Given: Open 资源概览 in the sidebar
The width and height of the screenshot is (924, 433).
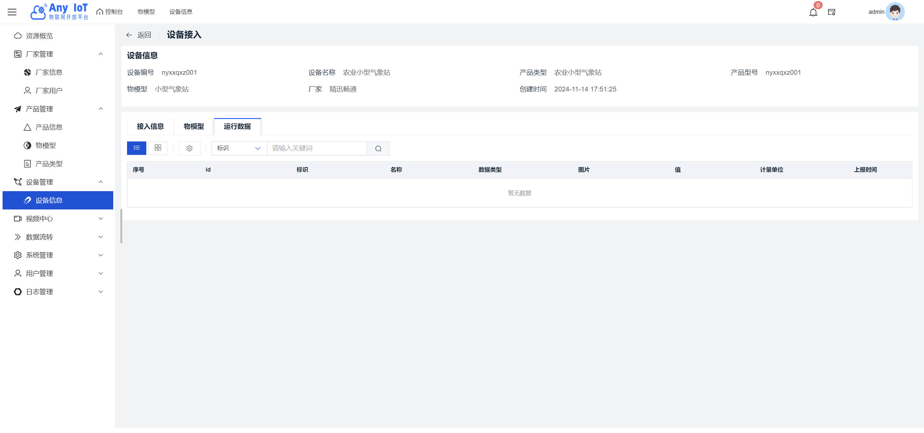Looking at the screenshot, I should [39, 36].
